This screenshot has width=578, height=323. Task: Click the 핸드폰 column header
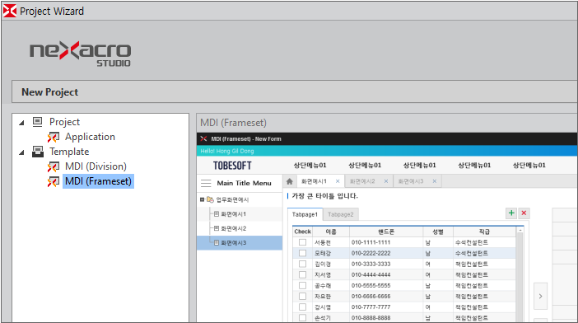[386, 232]
